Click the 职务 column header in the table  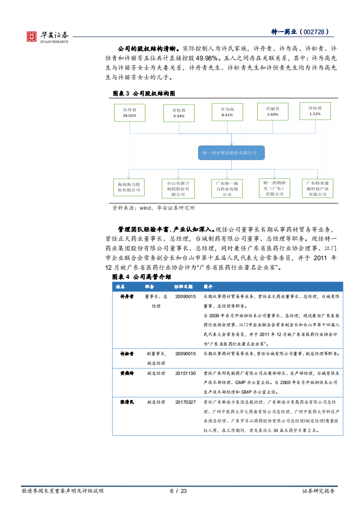149,287
